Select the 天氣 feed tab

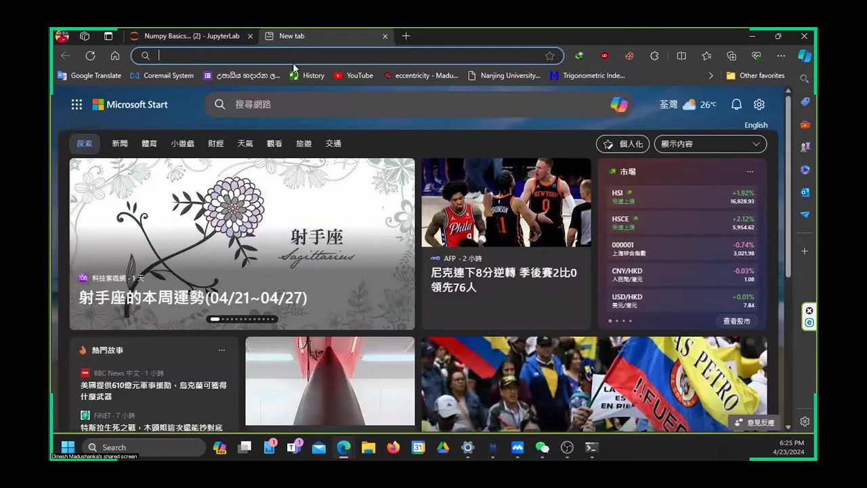[245, 144]
